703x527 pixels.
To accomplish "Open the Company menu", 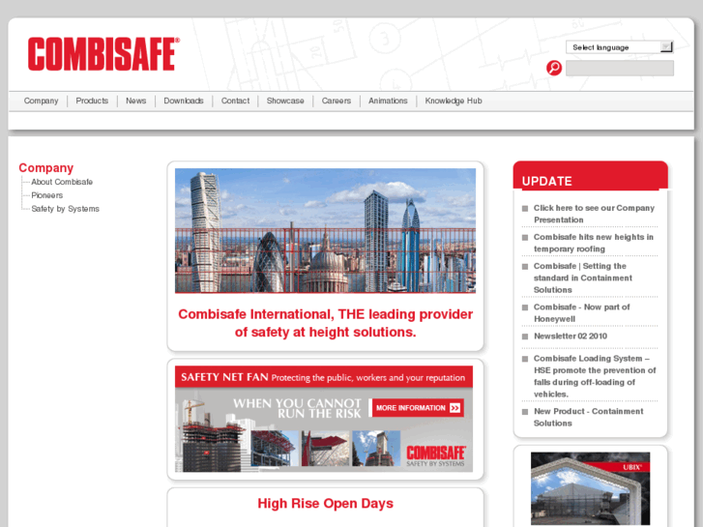I will click(x=42, y=101).
